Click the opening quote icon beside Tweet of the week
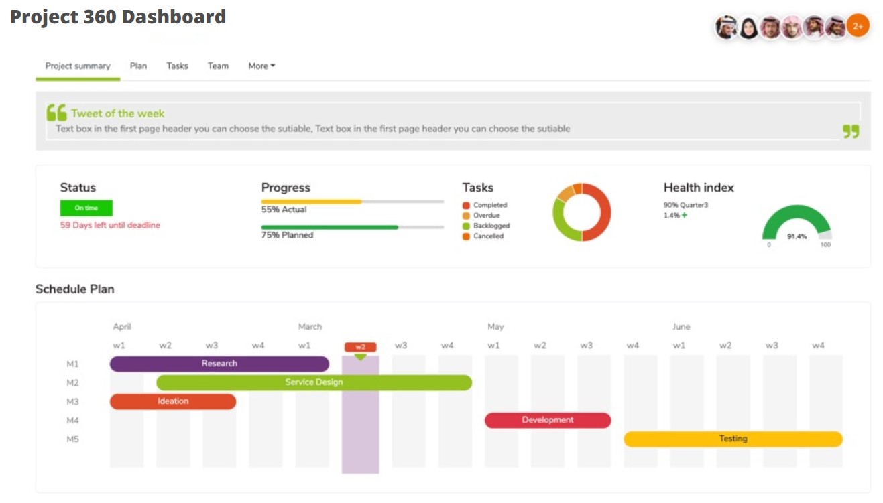This screenshot has width=883, height=503. click(56, 113)
